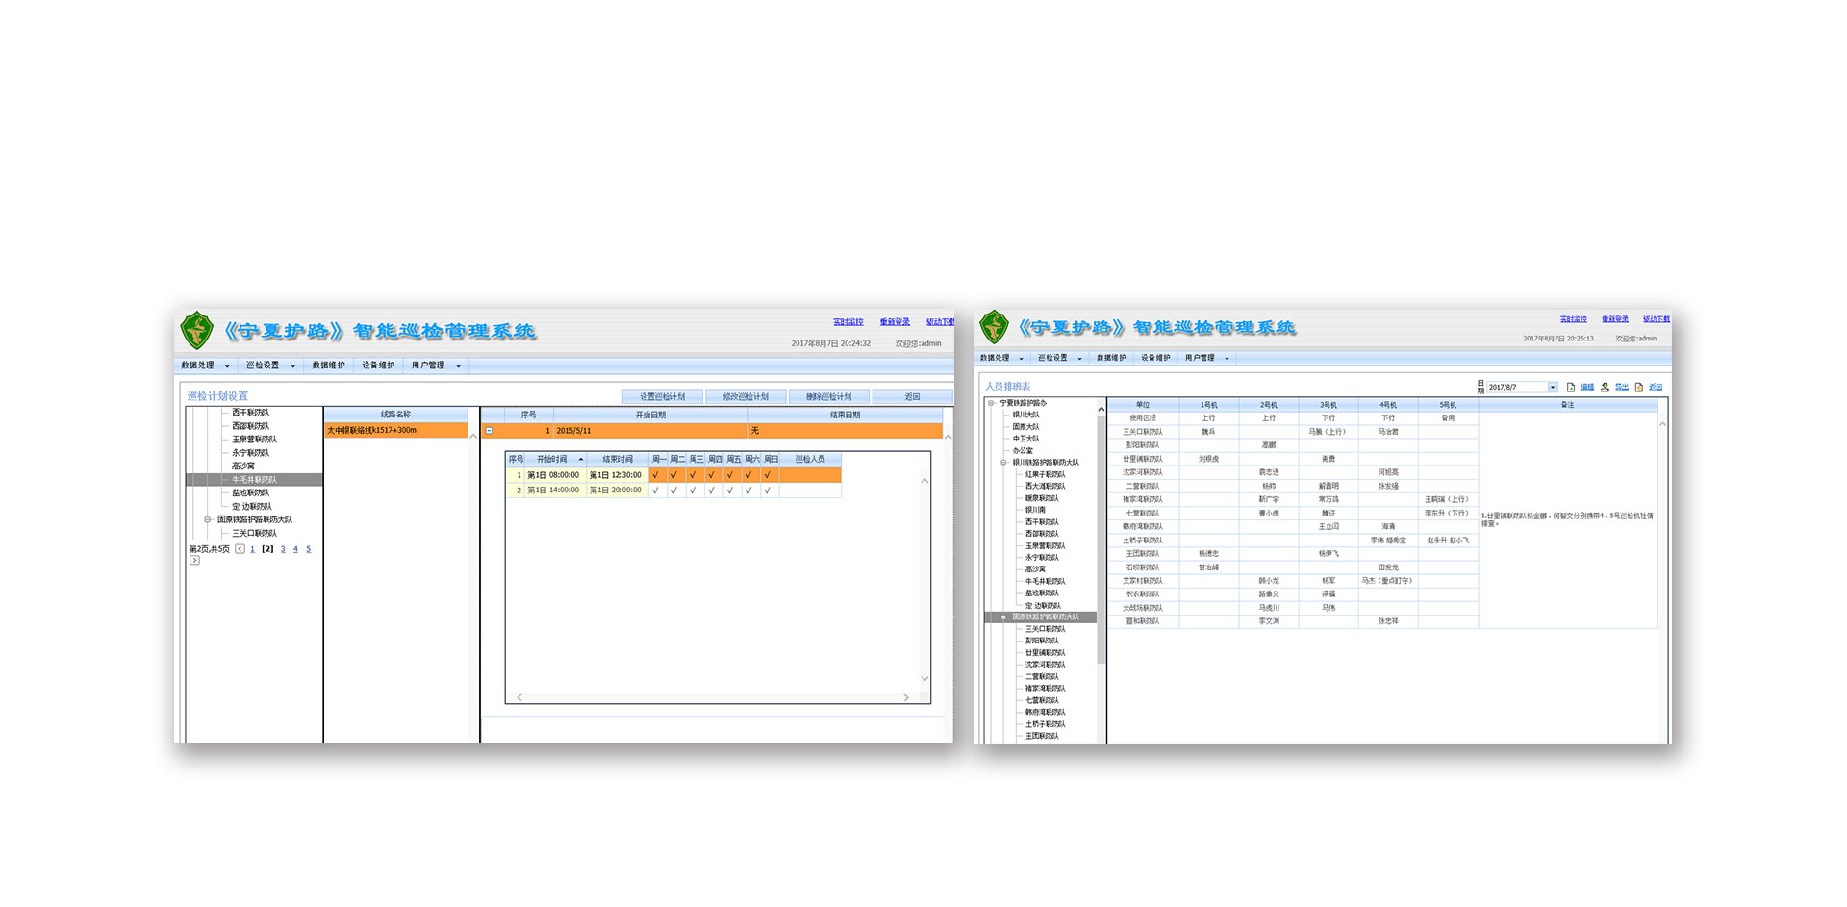The image size is (1847, 907).
Task: Toggle 周一 checkmark for the 08:00:00 patrol row
Action: (656, 475)
